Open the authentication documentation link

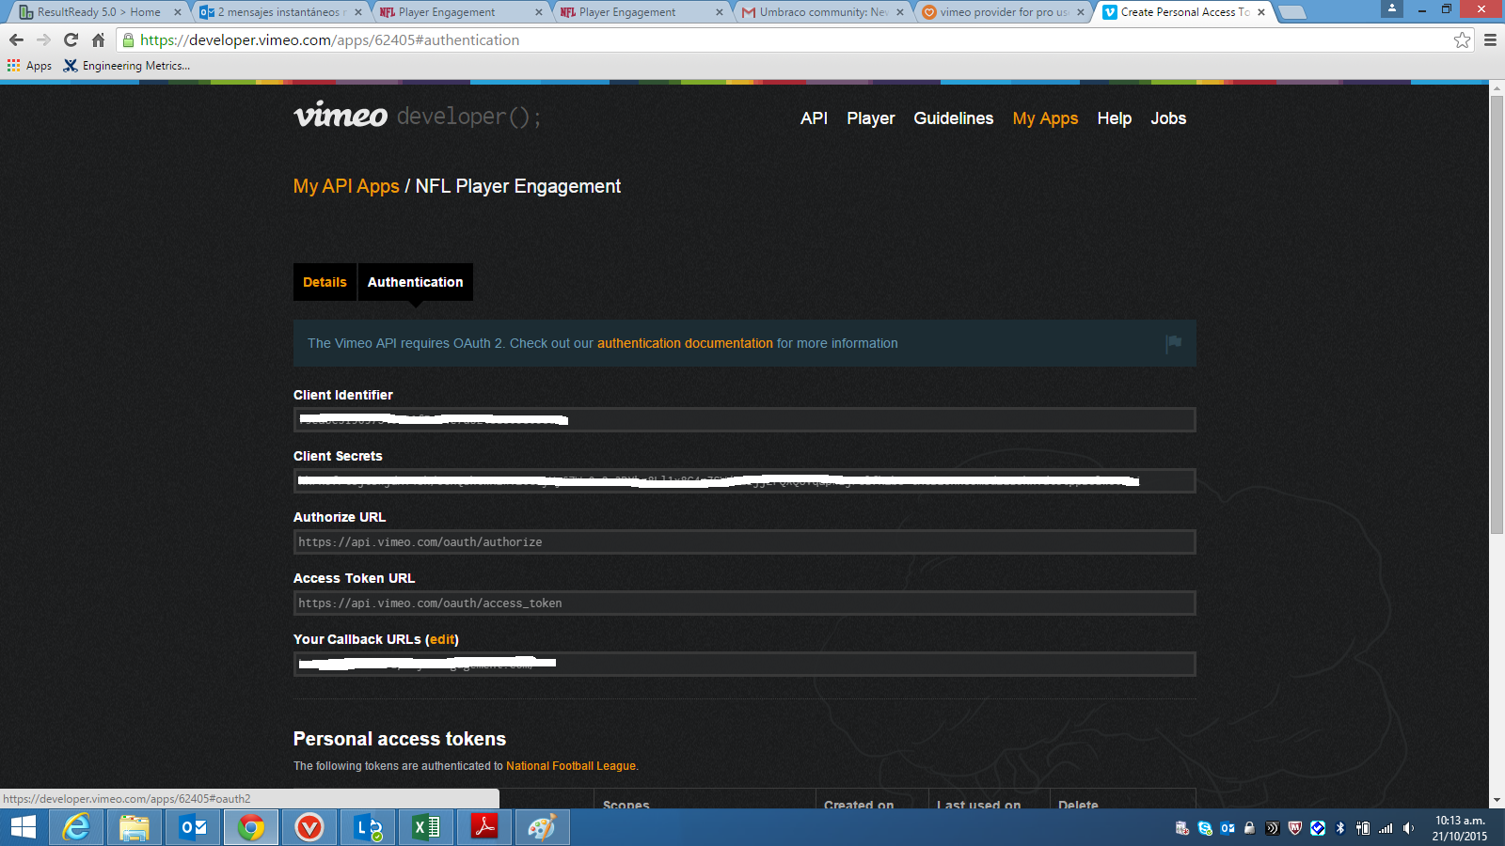[x=685, y=343]
